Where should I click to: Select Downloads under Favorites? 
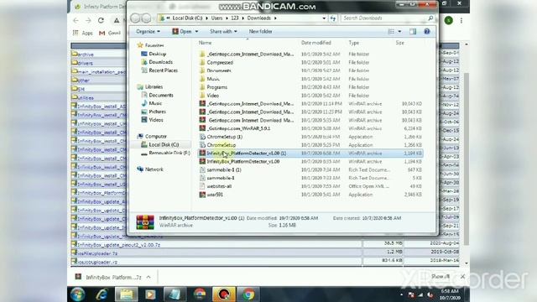click(160, 62)
